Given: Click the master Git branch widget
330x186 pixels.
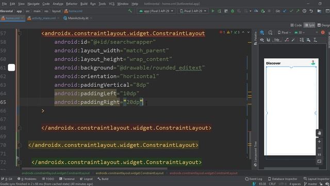Looking at the screenshot, I should coord(310,184).
